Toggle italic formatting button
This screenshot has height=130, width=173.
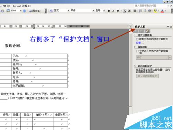(113, 11)
